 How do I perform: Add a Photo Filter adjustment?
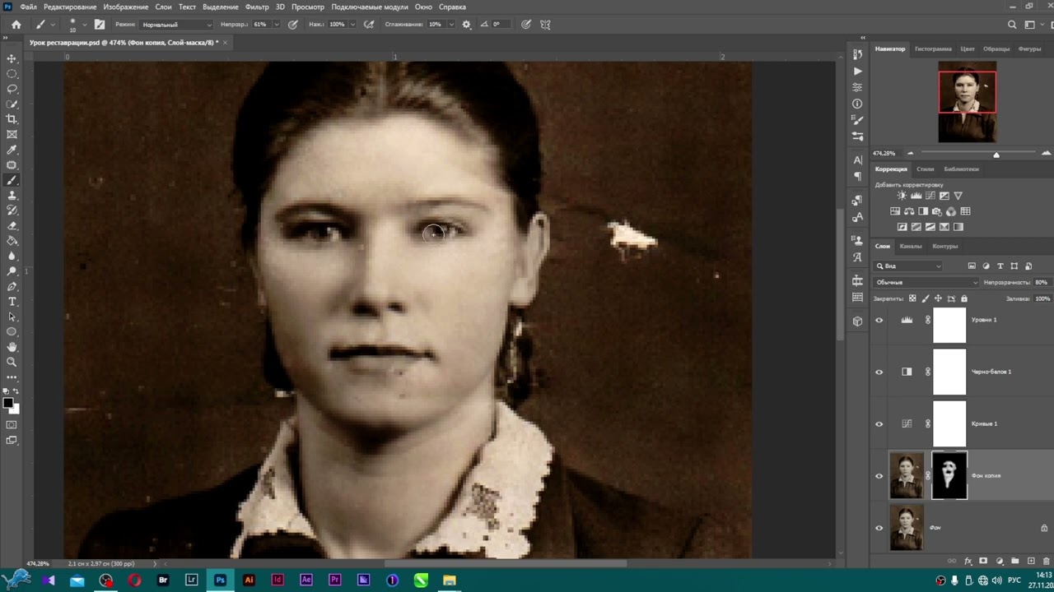point(937,211)
